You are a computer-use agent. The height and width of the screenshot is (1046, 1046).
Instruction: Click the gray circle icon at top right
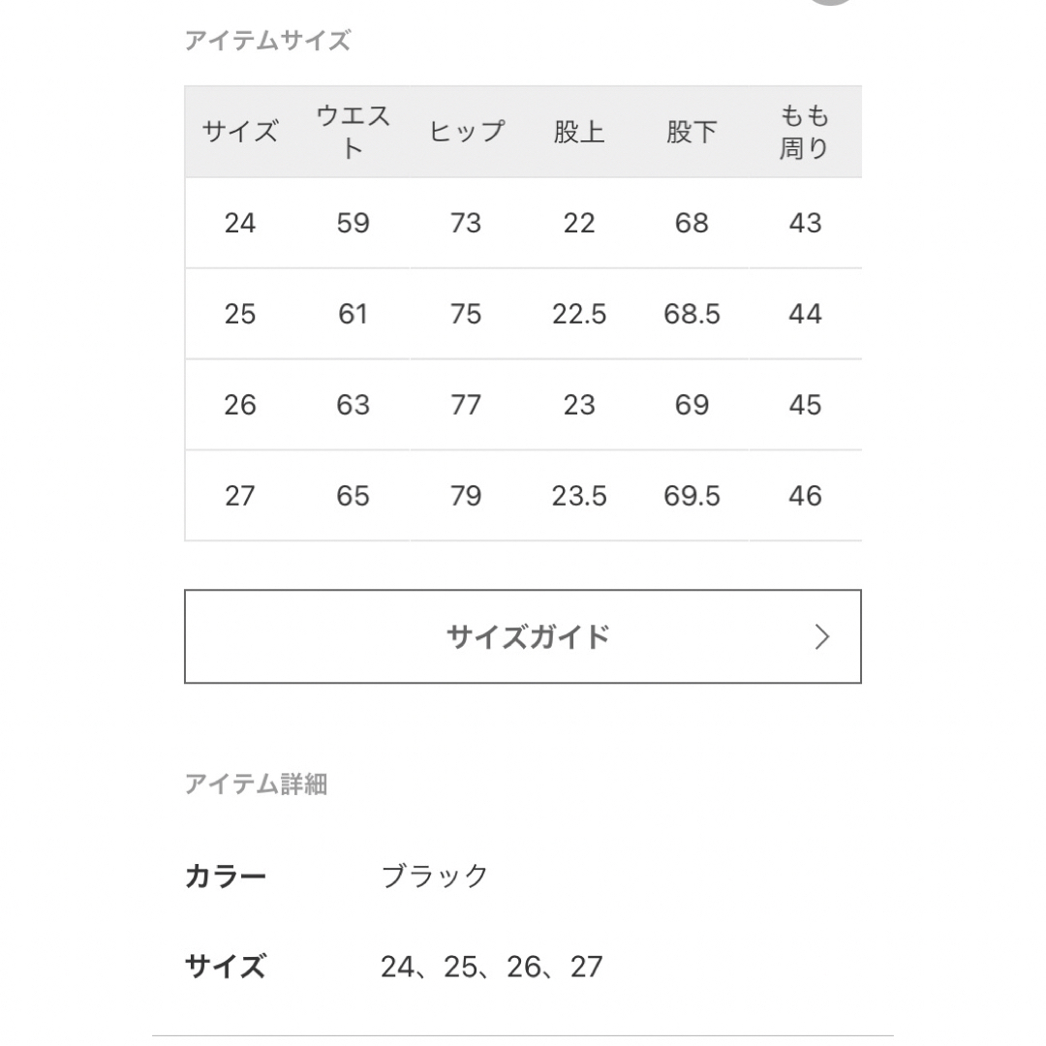pos(831,2)
